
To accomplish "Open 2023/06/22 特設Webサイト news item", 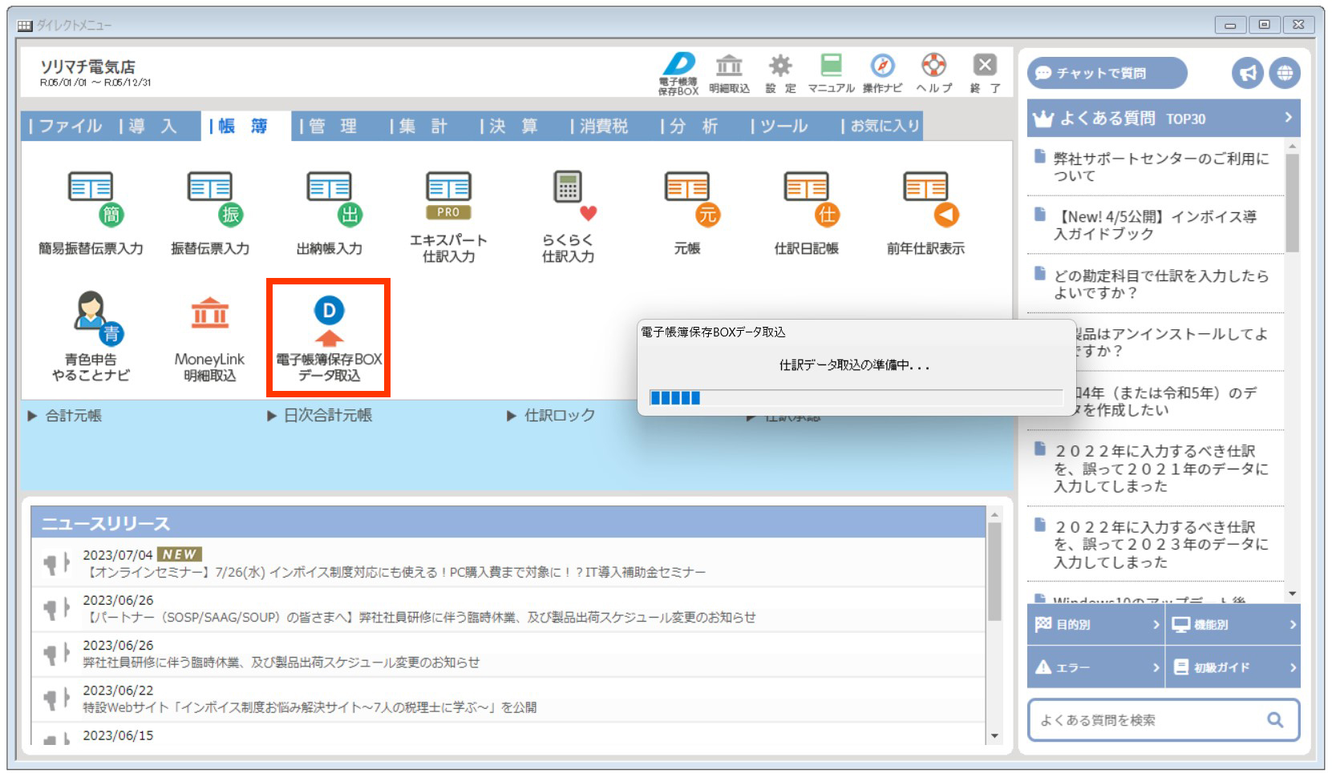I will point(508,699).
